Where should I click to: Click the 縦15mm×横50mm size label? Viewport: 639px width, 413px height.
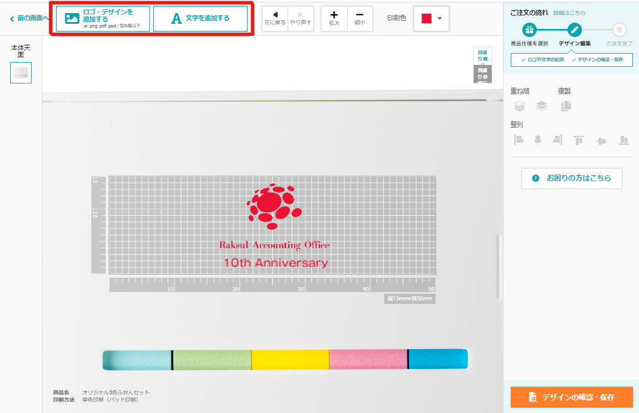tap(409, 299)
